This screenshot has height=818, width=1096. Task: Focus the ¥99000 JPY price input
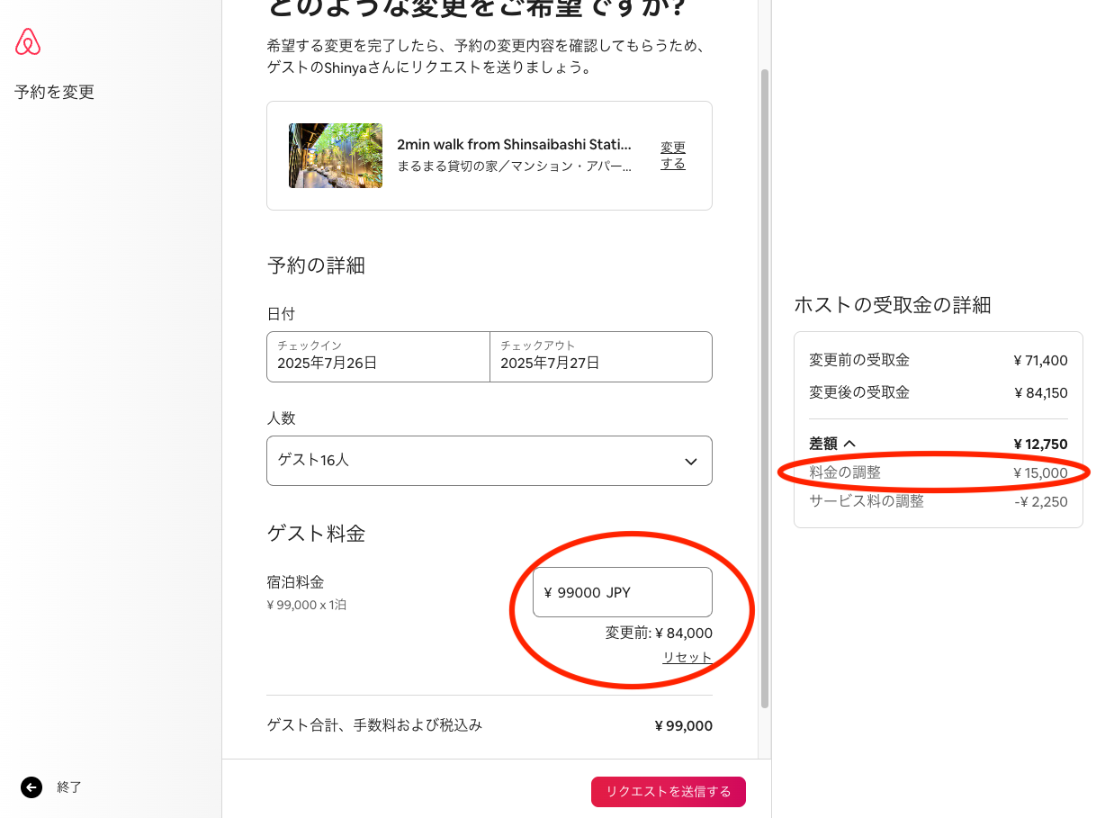622,592
